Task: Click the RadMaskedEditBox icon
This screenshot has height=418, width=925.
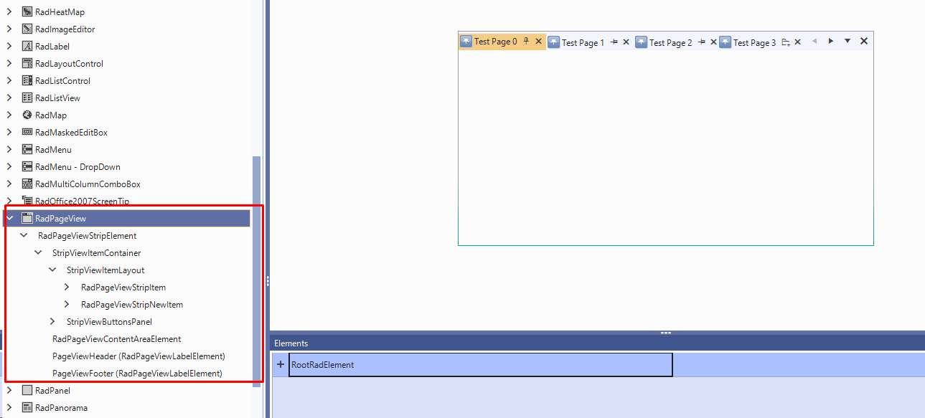Action: coord(29,132)
